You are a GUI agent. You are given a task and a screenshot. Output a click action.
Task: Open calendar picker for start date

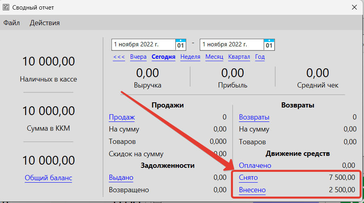point(181,44)
